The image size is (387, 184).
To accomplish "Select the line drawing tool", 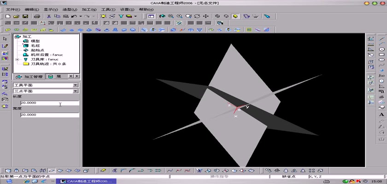I will coord(381,39).
